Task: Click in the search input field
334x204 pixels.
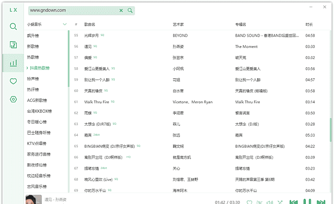Action: [74, 10]
